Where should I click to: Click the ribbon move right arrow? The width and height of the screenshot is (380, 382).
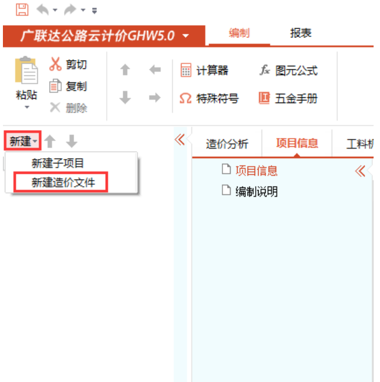155,99
